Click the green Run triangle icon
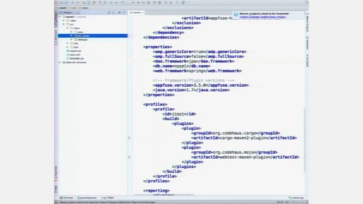The image size is (363, 204). [134, 2]
